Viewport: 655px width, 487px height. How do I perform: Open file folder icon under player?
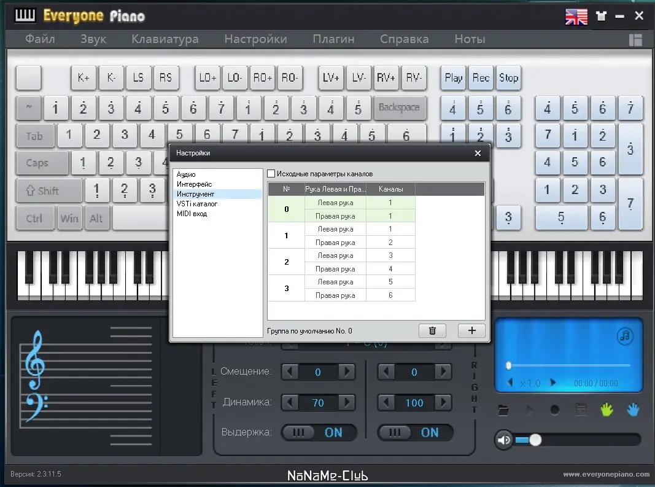503,410
